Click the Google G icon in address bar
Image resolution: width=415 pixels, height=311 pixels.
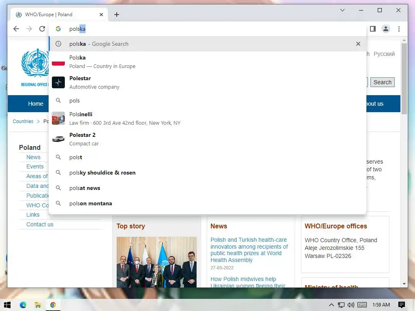click(58, 29)
